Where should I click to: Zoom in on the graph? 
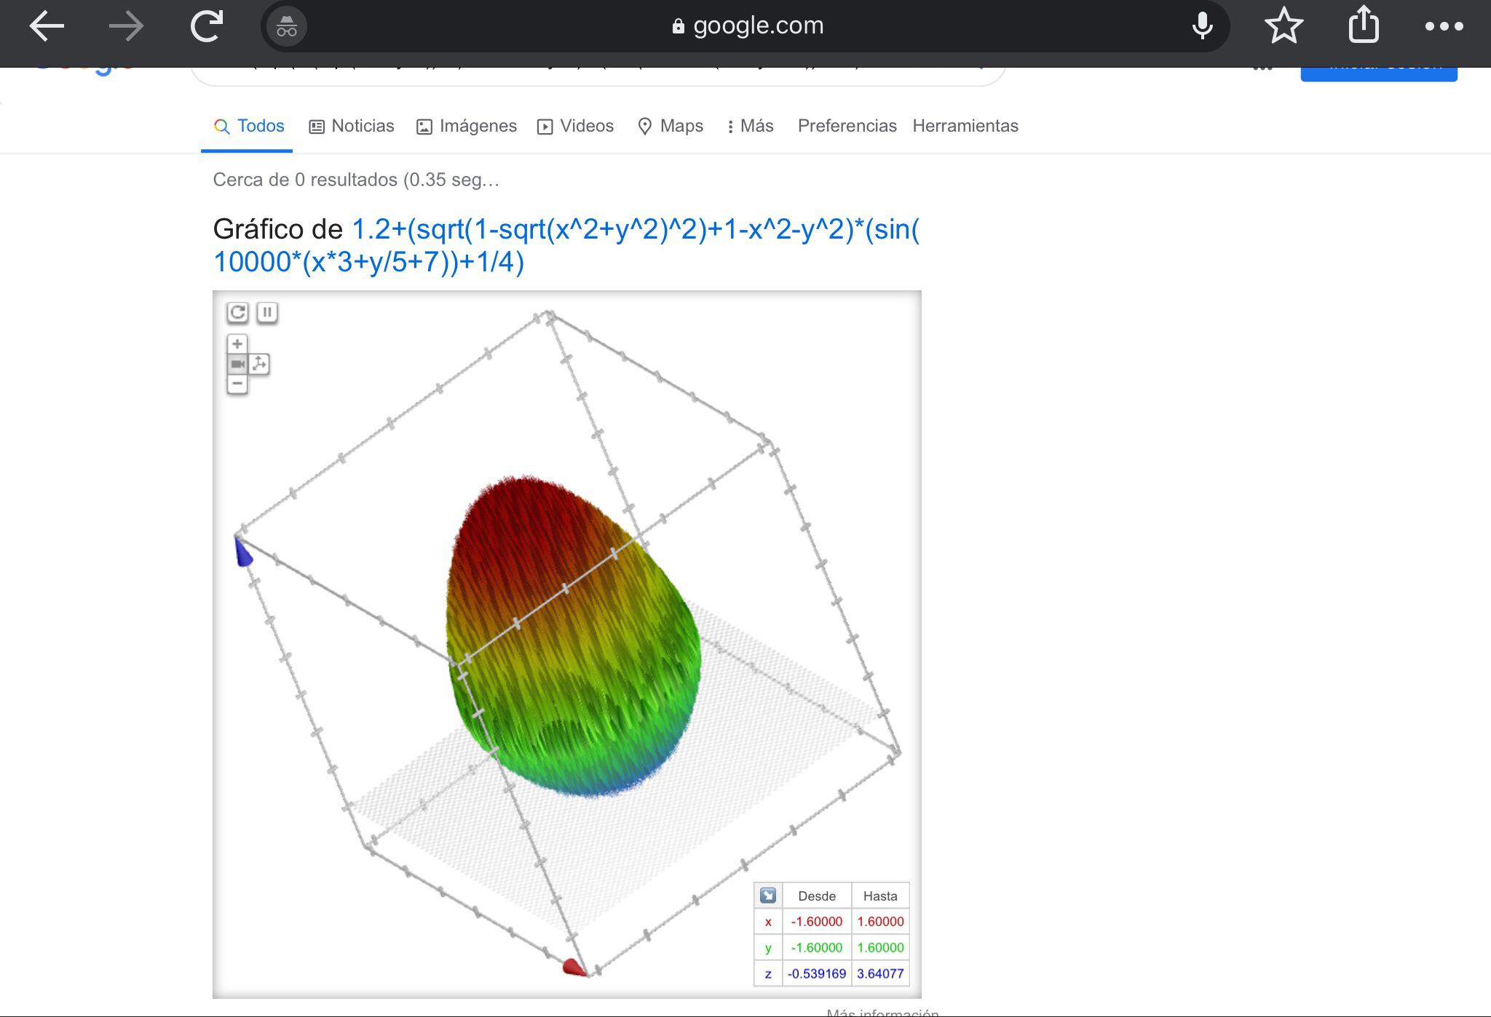[237, 344]
